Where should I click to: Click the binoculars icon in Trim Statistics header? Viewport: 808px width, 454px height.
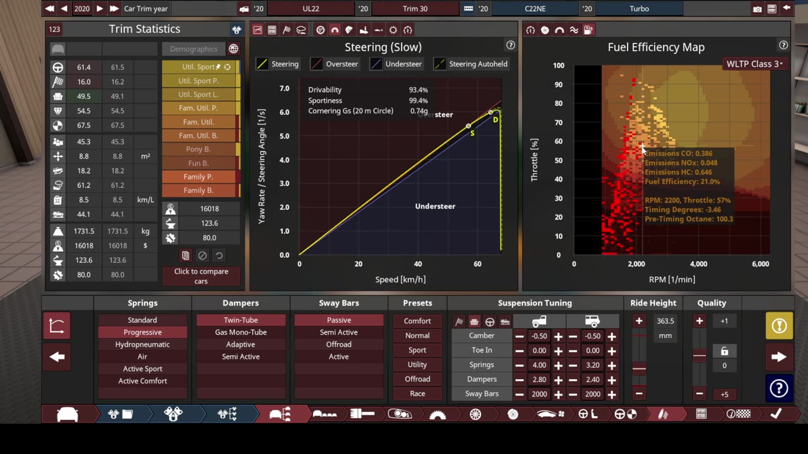(x=236, y=30)
